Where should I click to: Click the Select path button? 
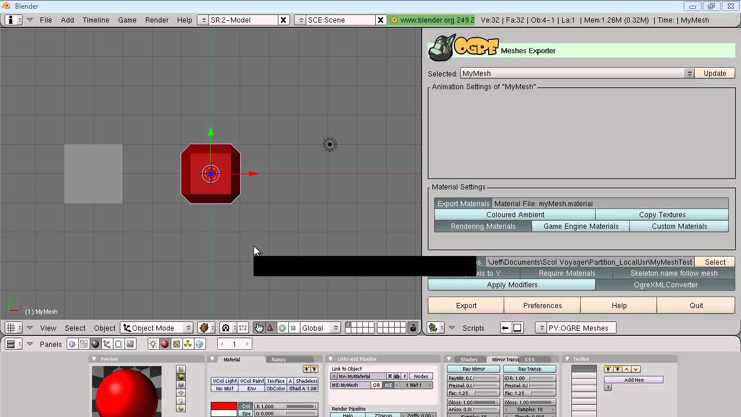715,262
